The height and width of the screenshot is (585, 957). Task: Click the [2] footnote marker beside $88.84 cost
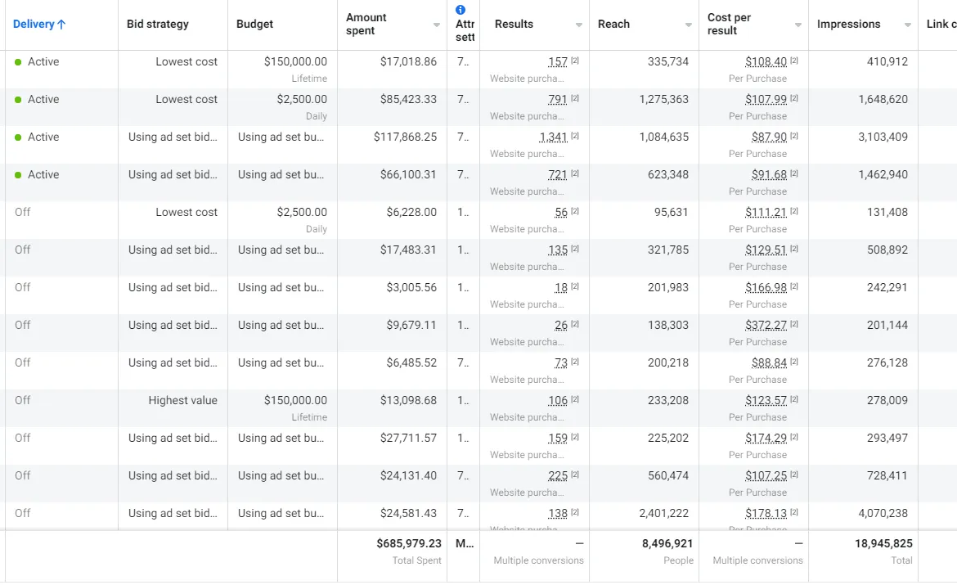point(794,362)
